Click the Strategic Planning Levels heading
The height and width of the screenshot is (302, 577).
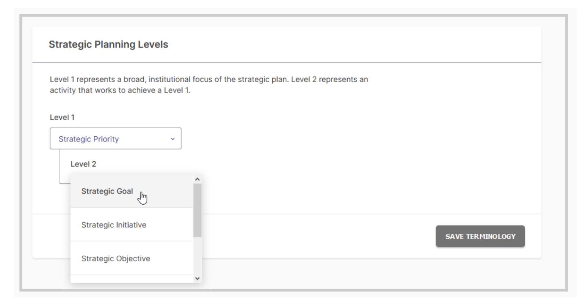coord(108,44)
